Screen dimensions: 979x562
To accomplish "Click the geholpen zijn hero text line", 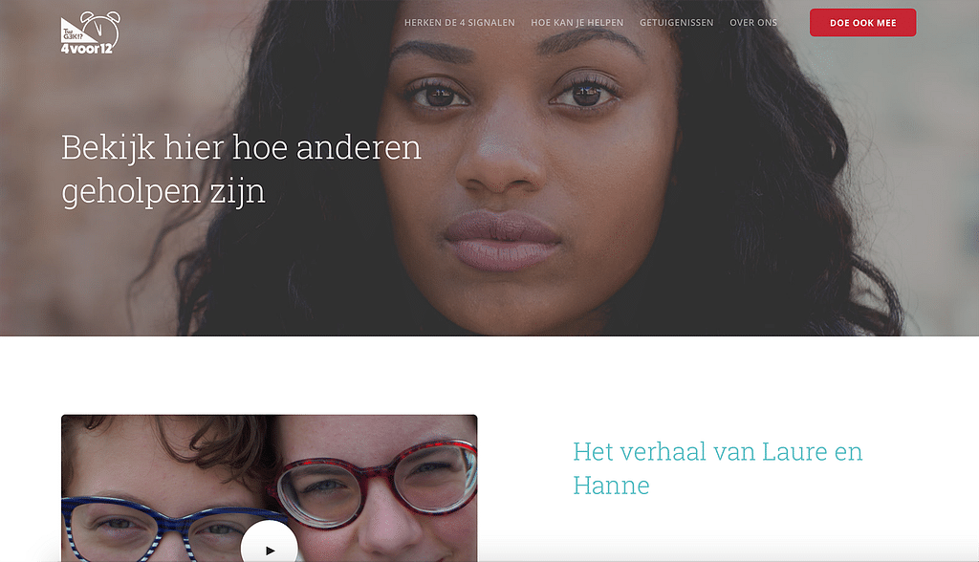I will pyautogui.click(x=163, y=190).
